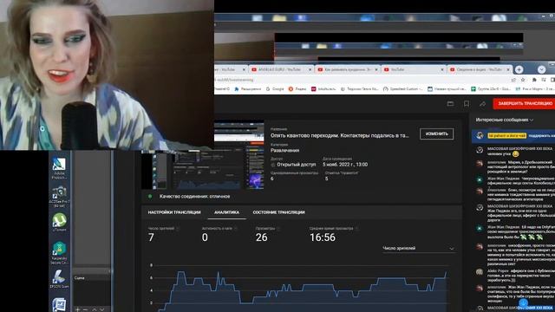
Task: Click the views count value 26
Action: point(262,237)
